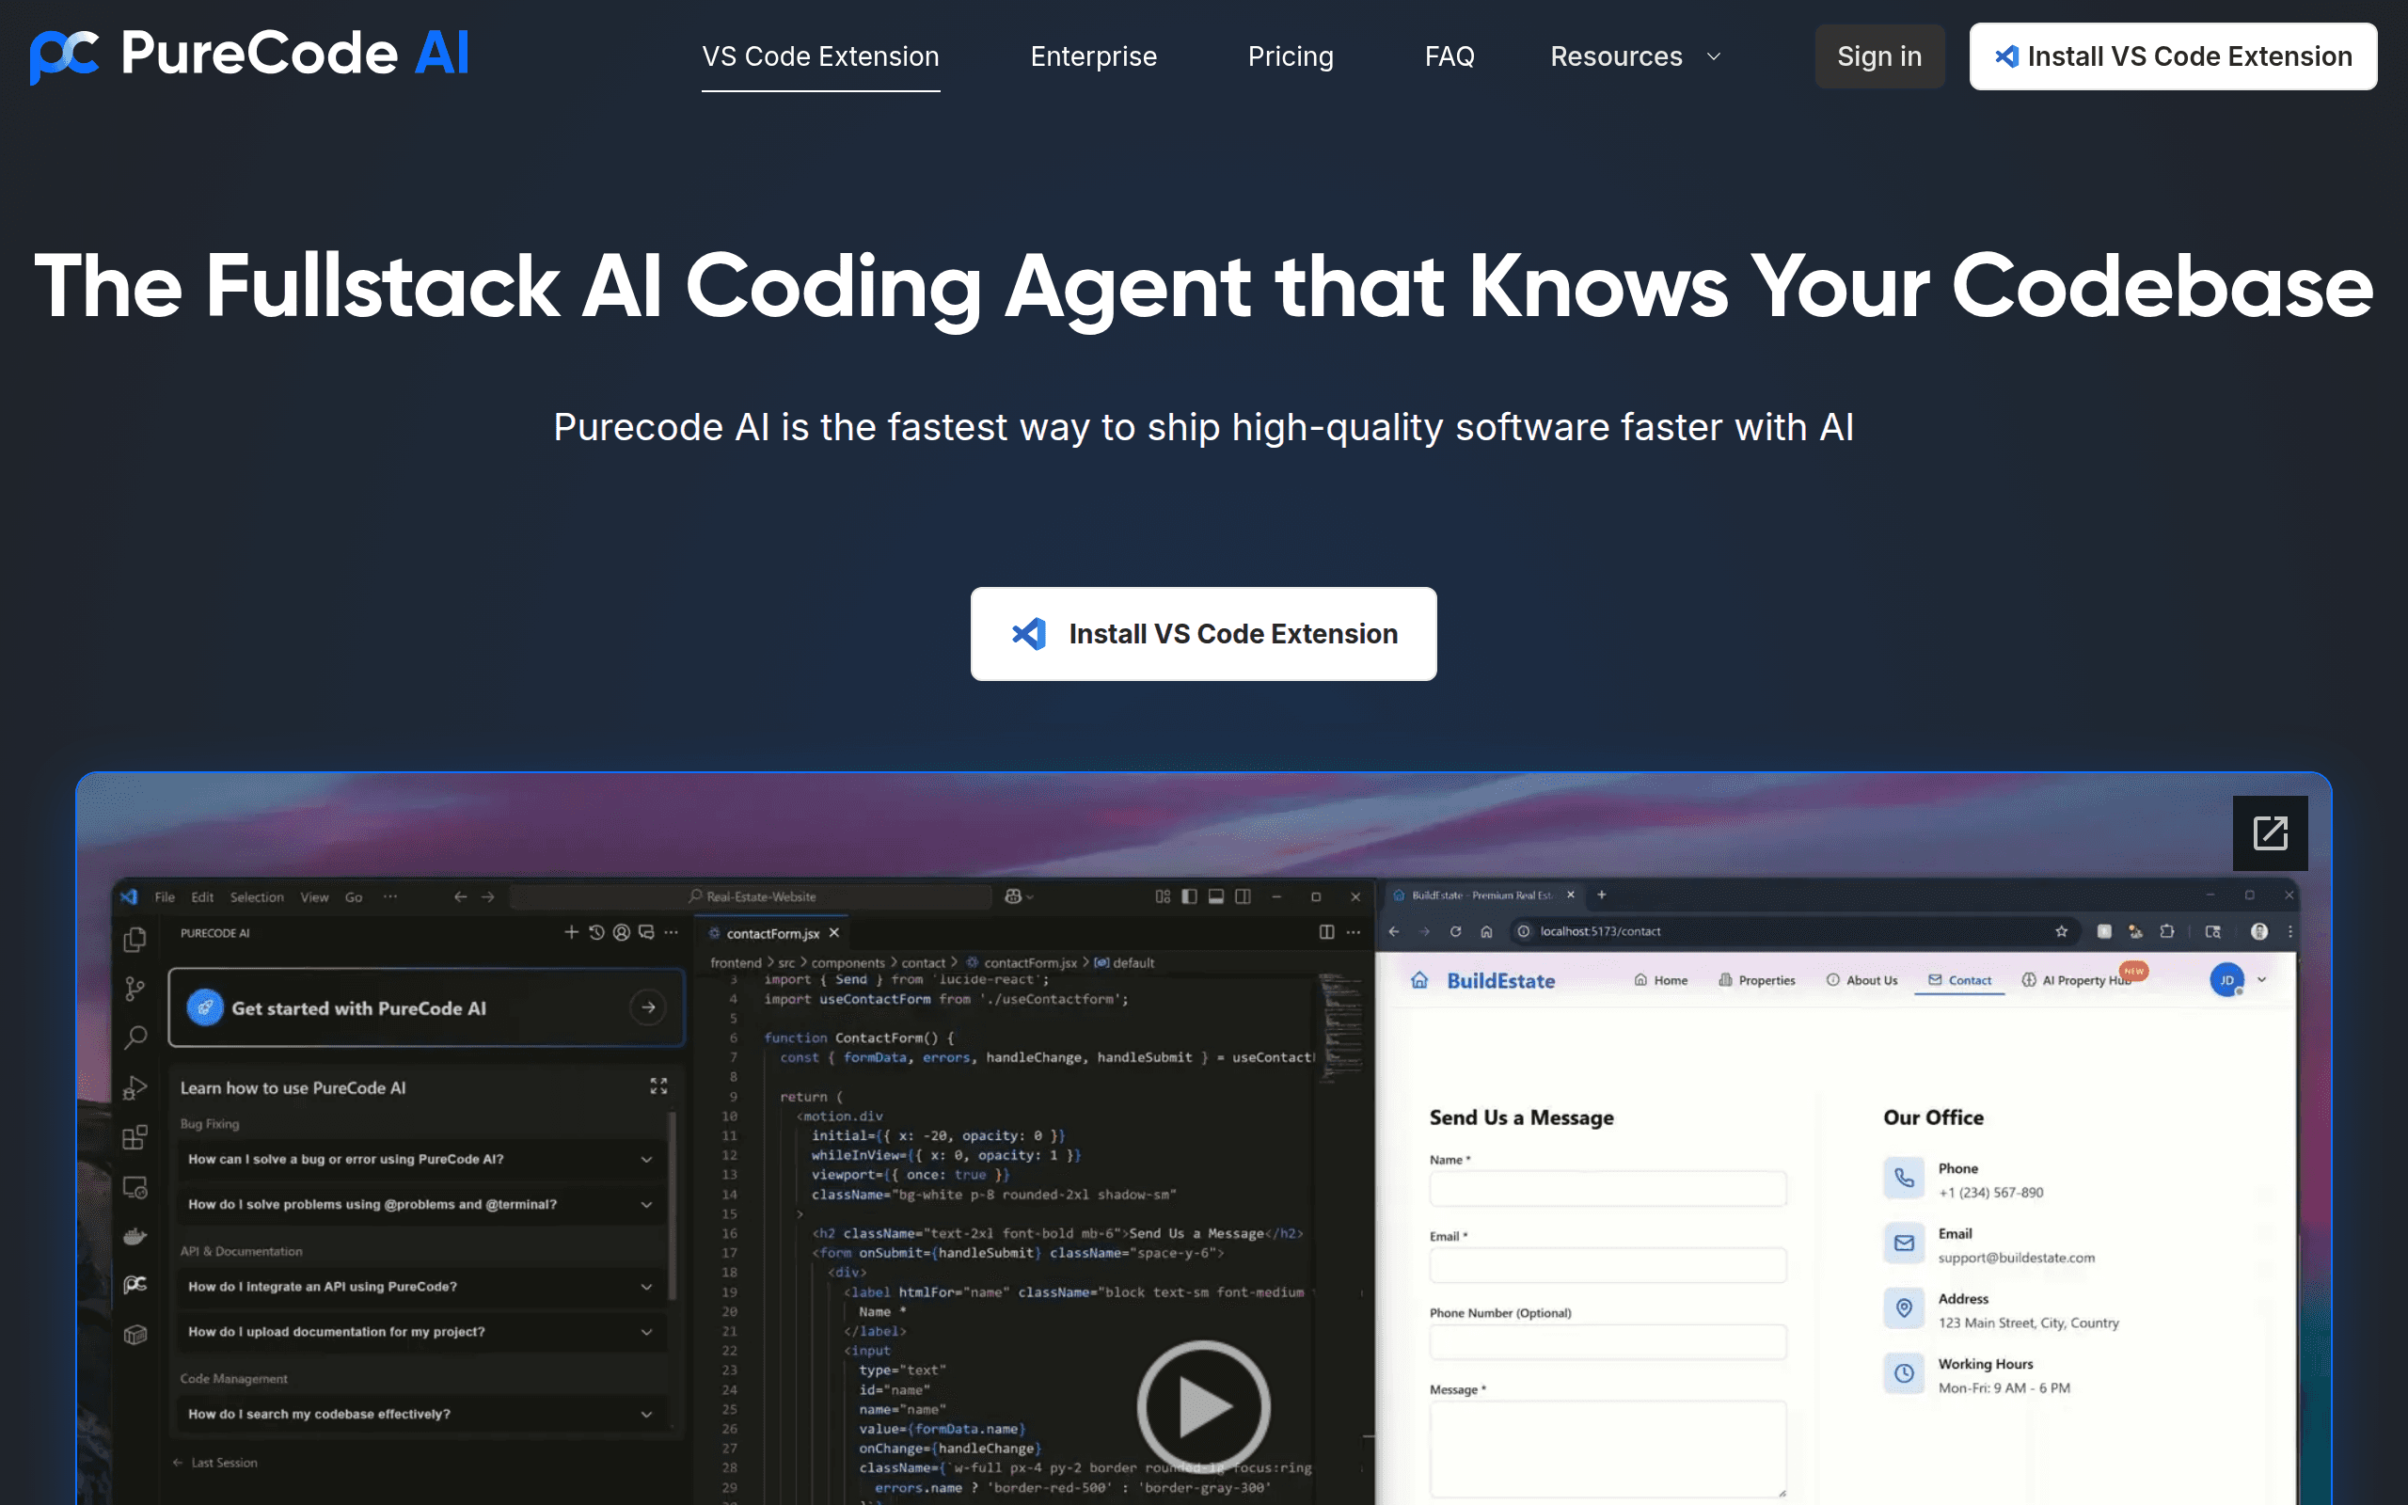Play the demo video
The width and height of the screenshot is (2408, 1505).
(x=1203, y=1405)
